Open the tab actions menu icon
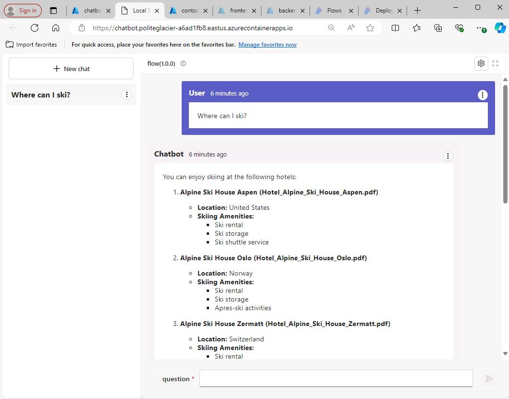The height and width of the screenshot is (399, 509). pos(53,11)
